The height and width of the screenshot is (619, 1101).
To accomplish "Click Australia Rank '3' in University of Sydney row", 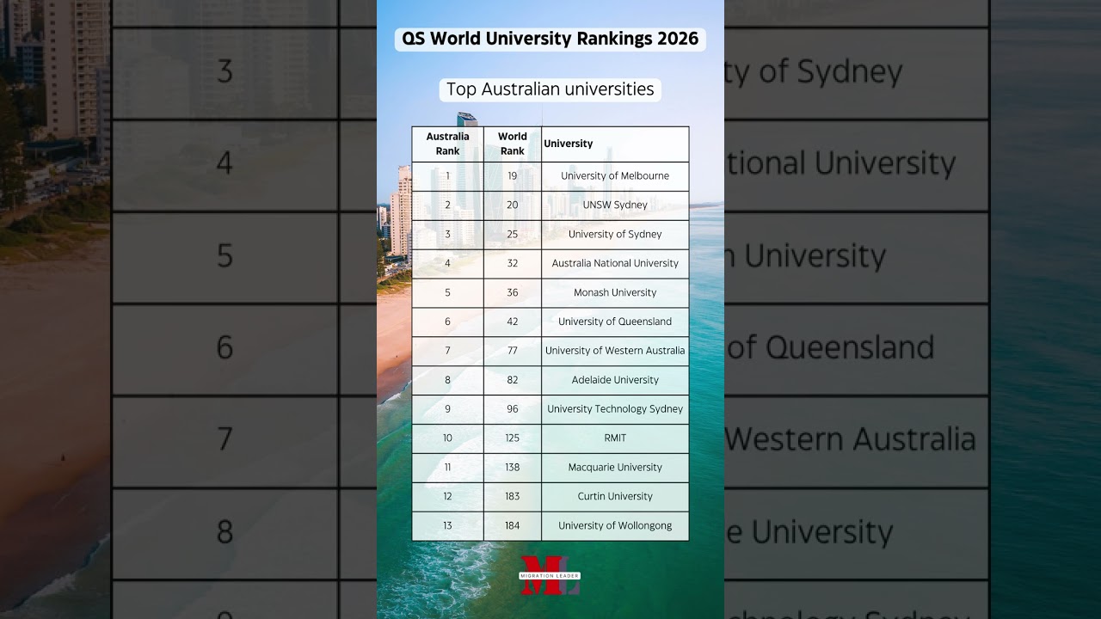I will tap(447, 234).
